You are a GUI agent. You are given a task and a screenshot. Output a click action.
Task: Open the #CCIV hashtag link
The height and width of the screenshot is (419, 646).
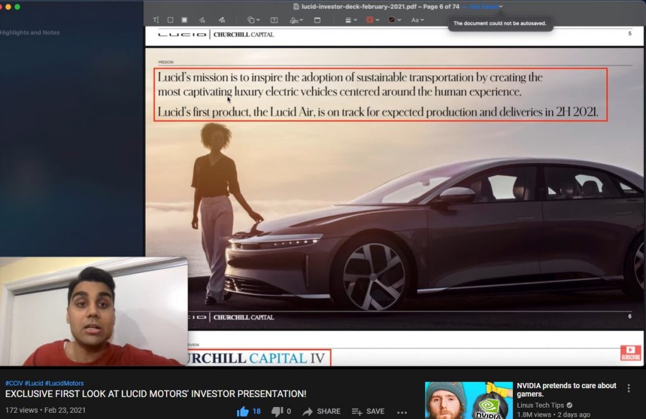click(x=14, y=383)
